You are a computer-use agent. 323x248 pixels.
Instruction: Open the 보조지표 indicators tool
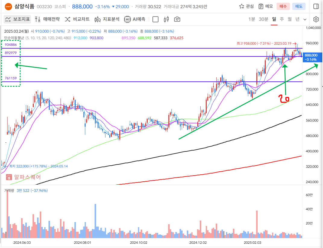(17, 19)
